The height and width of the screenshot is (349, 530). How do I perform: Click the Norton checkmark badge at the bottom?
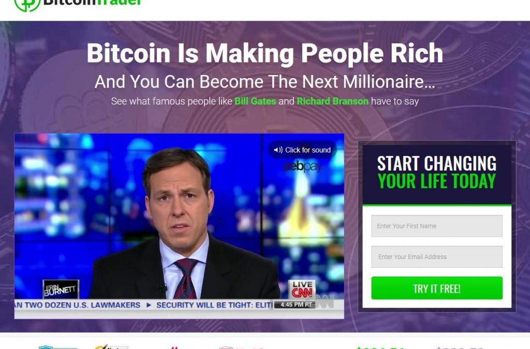(111, 347)
